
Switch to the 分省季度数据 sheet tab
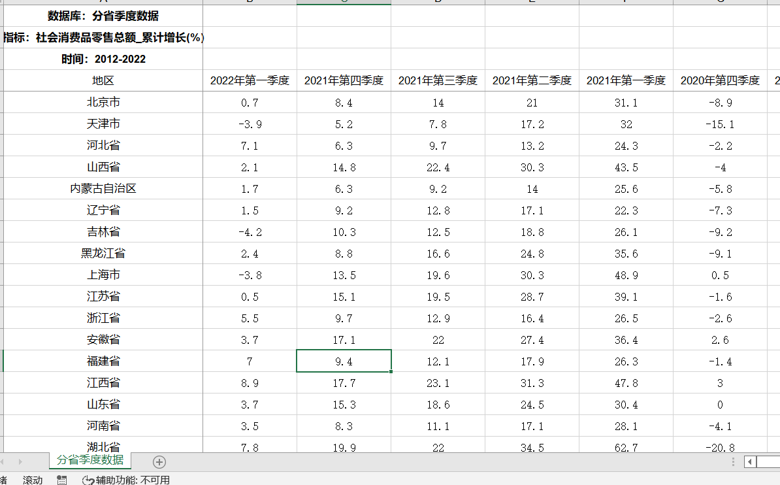click(91, 461)
